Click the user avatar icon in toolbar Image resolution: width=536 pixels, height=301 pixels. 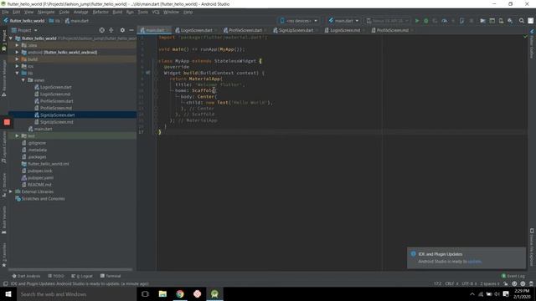pyautogui.click(x=530, y=21)
